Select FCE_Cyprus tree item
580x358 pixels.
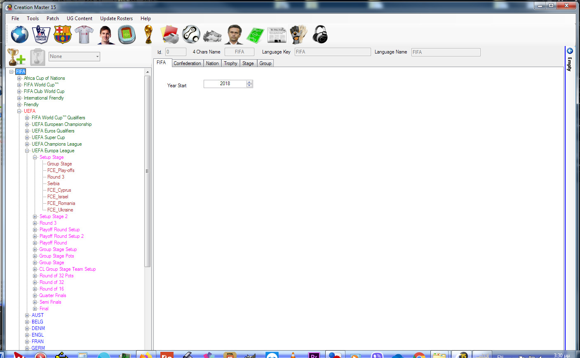point(59,190)
